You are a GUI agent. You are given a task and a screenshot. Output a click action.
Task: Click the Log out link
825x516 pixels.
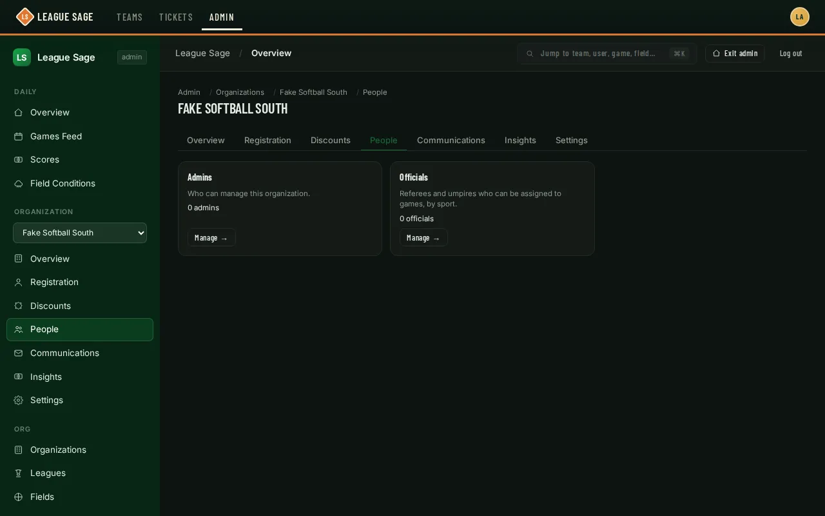pos(791,54)
